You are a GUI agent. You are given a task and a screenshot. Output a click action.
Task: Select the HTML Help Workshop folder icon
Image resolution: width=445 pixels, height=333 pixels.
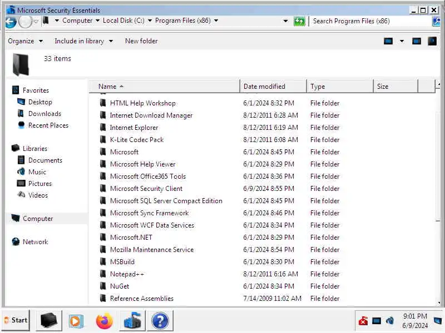pyautogui.click(x=103, y=103)
